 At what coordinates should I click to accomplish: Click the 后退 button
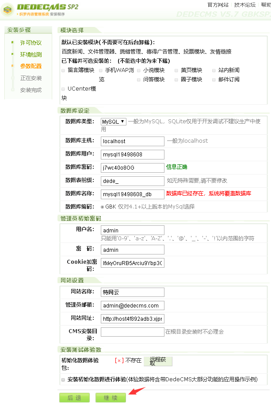click(74, 398)
